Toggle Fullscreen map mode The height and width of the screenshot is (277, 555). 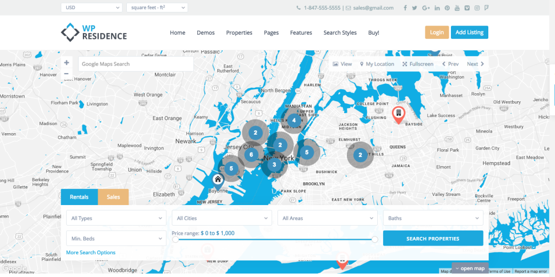click(x=418, y=64)
